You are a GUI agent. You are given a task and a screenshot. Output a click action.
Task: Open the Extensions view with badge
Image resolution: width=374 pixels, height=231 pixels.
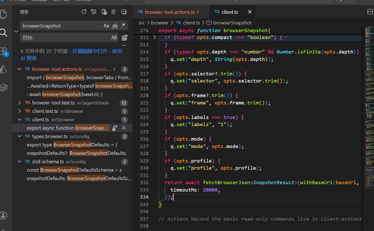coord(4,51)
